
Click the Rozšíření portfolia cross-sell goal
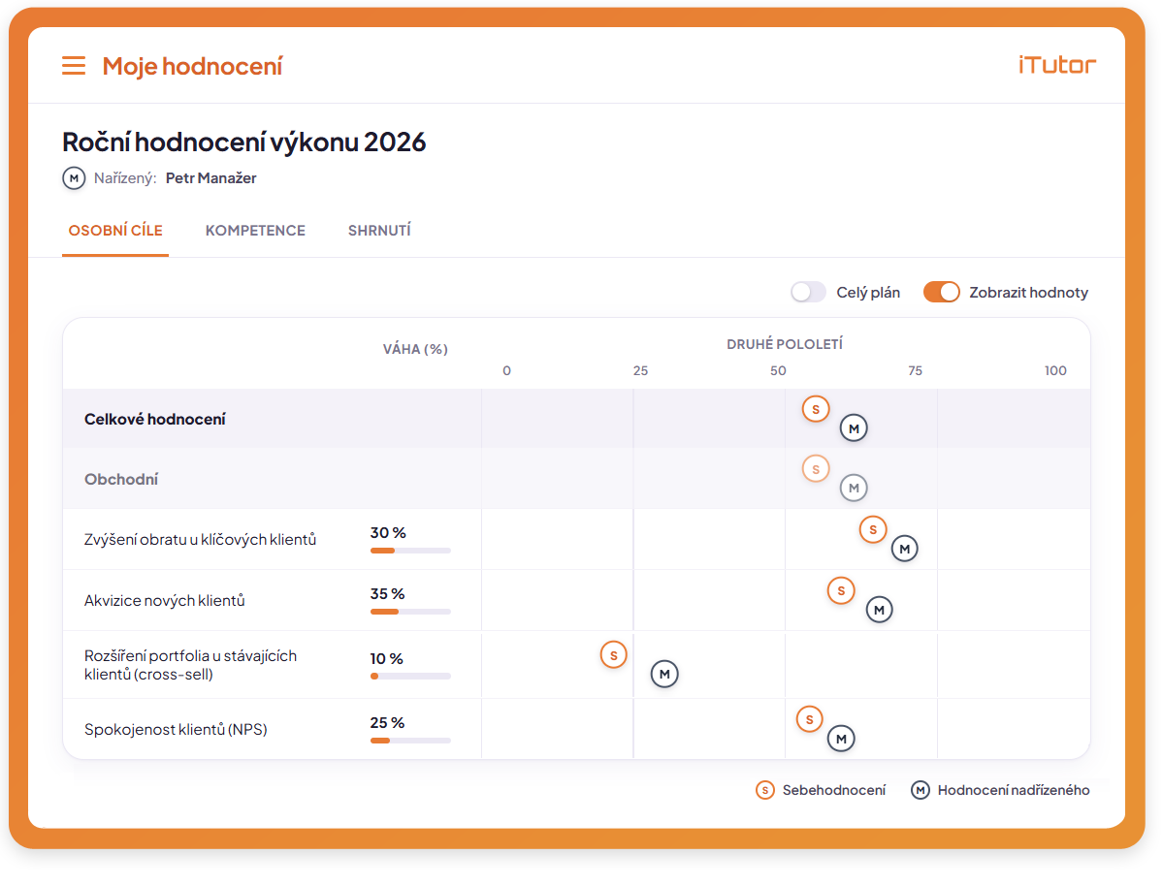[191, 666]
